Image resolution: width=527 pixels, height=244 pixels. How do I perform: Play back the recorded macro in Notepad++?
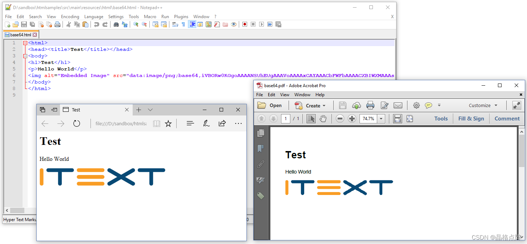261,24
